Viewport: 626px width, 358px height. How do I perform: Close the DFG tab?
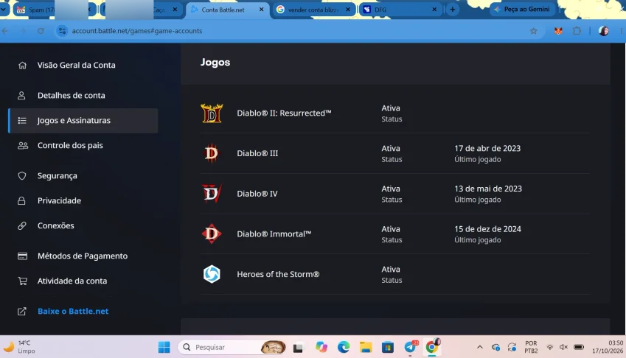click(434, 9)
